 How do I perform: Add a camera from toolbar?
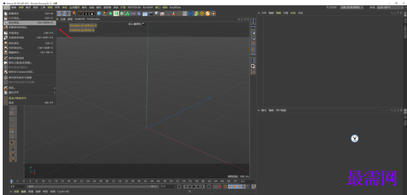point(151,13)
